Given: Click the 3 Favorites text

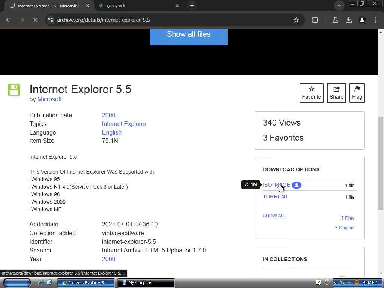Looking at the screenshot, I should coord(283,138).
